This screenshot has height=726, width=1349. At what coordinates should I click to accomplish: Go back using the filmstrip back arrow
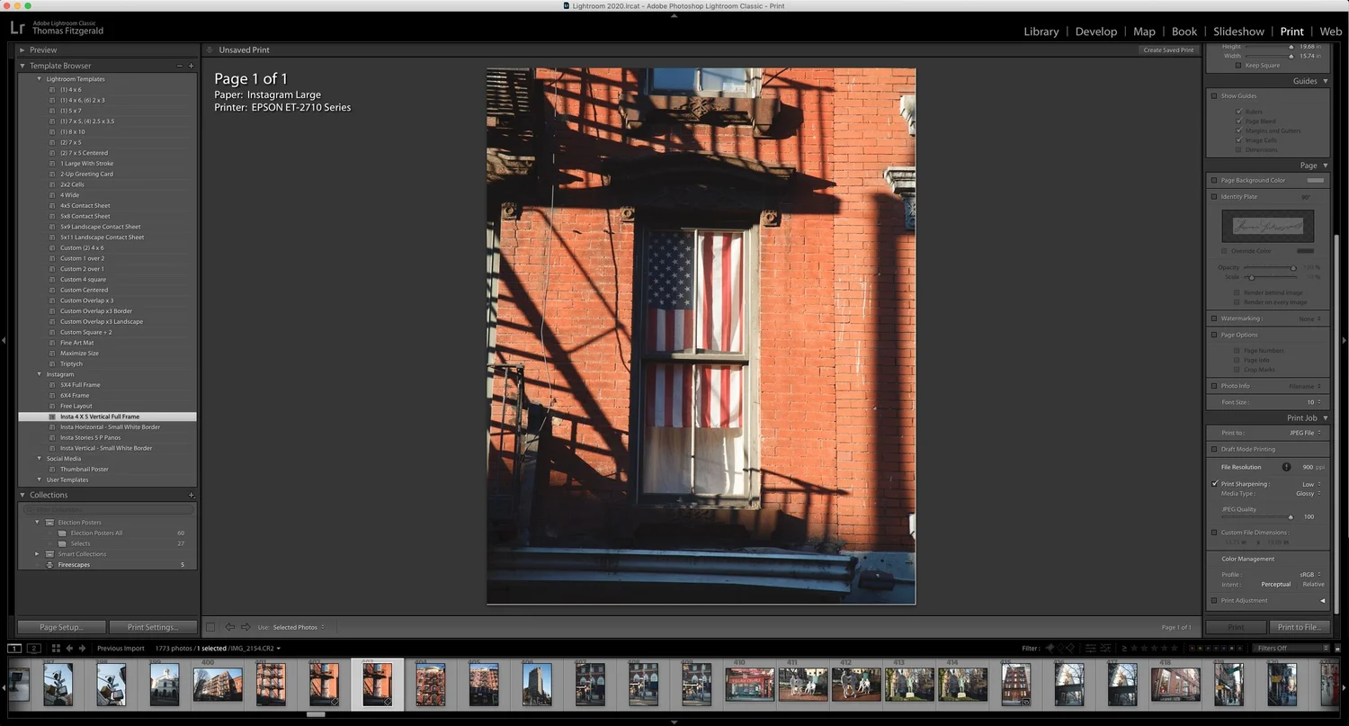point(69,648)
